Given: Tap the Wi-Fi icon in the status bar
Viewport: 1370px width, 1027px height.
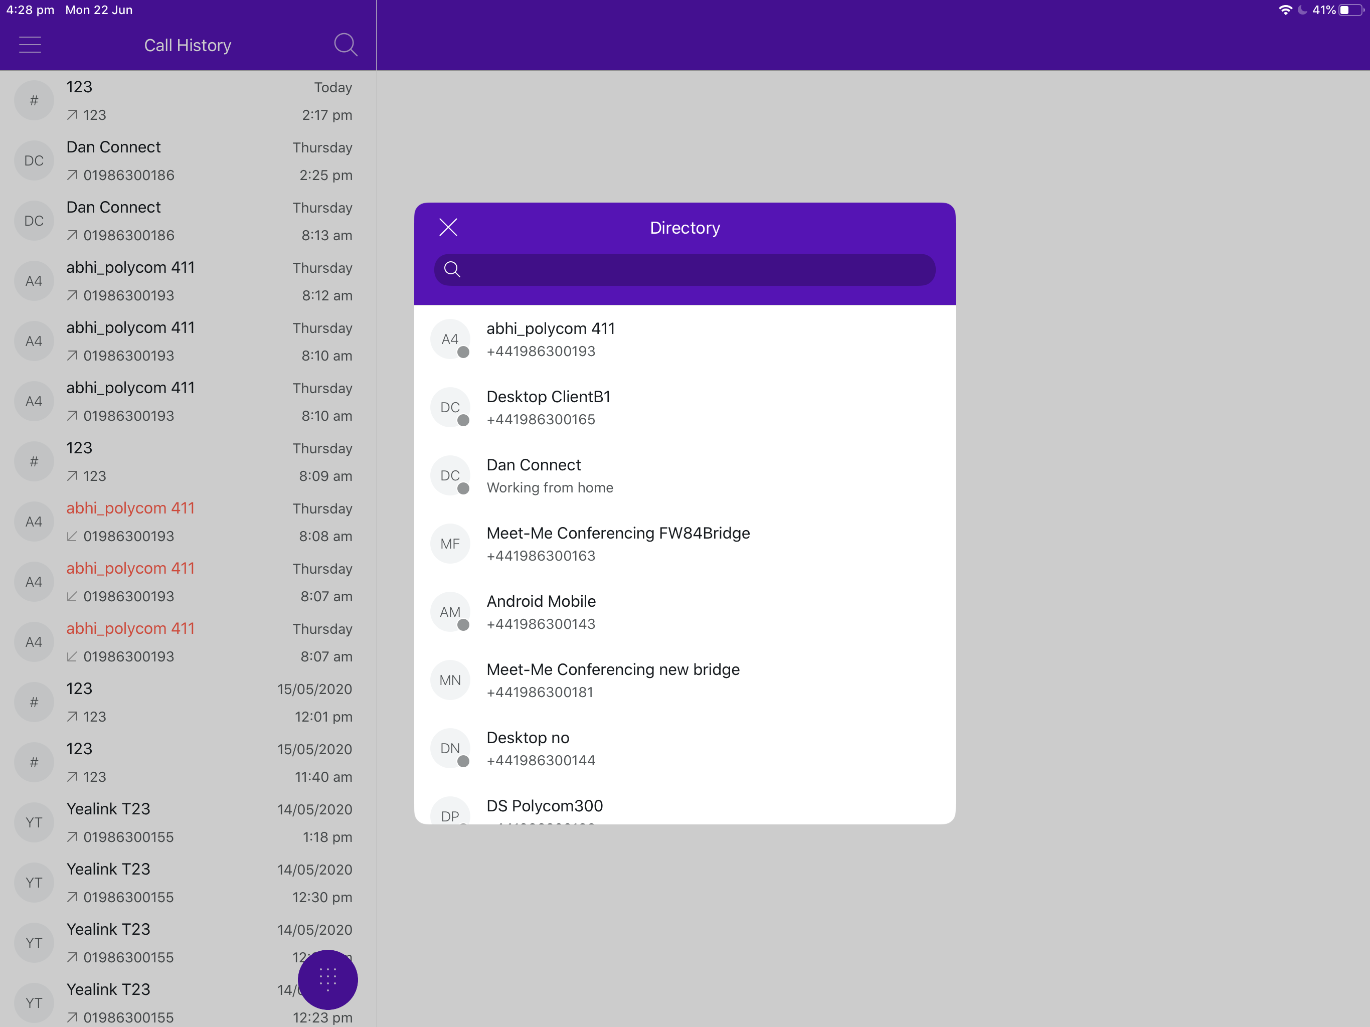Looking at the screenshot, I should coord(1285,10).
